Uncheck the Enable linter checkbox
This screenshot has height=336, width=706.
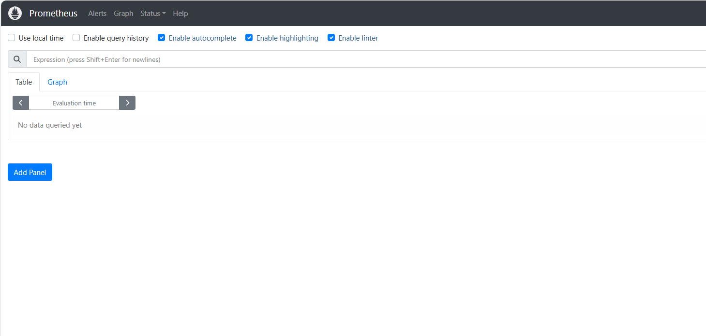(x=331, y=38)
